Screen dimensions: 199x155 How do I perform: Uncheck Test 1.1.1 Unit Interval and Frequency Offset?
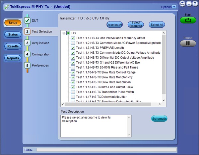click(x=73, y=38)
